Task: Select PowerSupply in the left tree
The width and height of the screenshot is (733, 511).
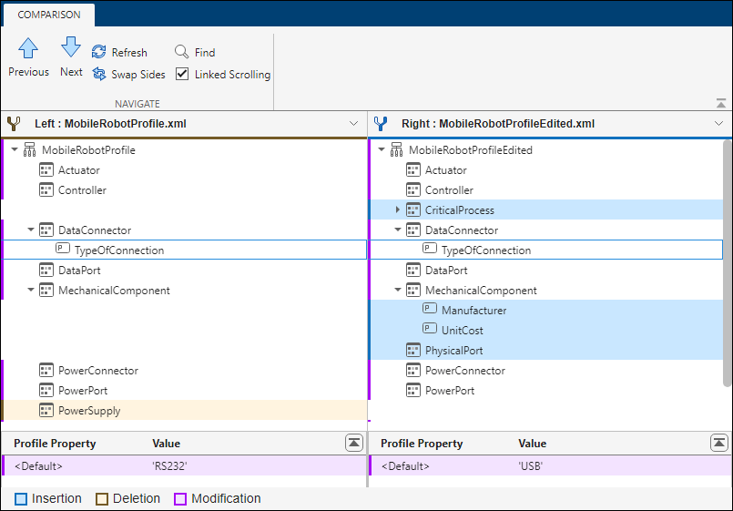Action: point(88,411)
